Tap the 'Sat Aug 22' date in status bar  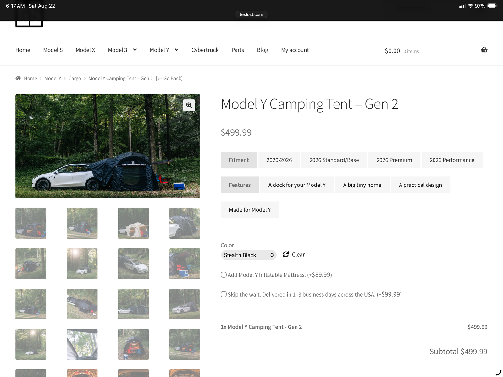[x=42, y=6]
